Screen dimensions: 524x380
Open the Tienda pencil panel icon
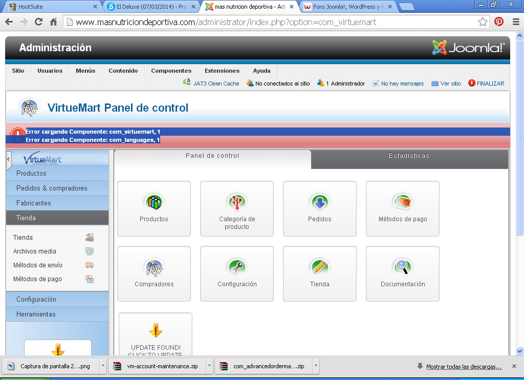320,273
